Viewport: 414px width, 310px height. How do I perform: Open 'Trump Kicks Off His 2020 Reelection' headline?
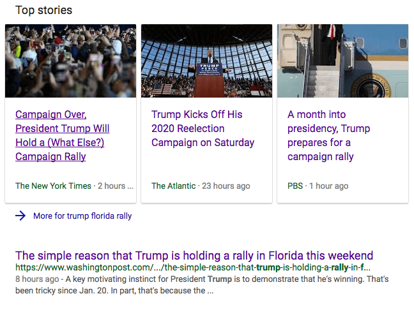(203, 129)
